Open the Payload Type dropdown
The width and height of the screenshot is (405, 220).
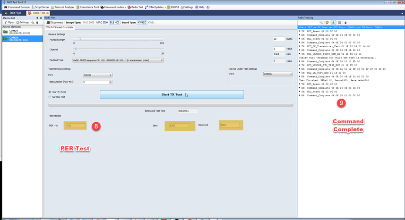coord(118,60)
